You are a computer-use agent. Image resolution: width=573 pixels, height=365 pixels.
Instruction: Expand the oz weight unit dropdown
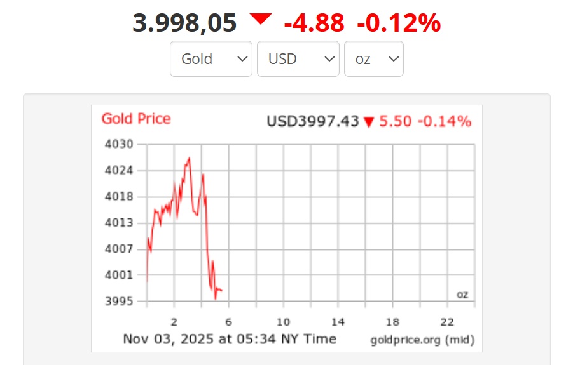(373, 59)
